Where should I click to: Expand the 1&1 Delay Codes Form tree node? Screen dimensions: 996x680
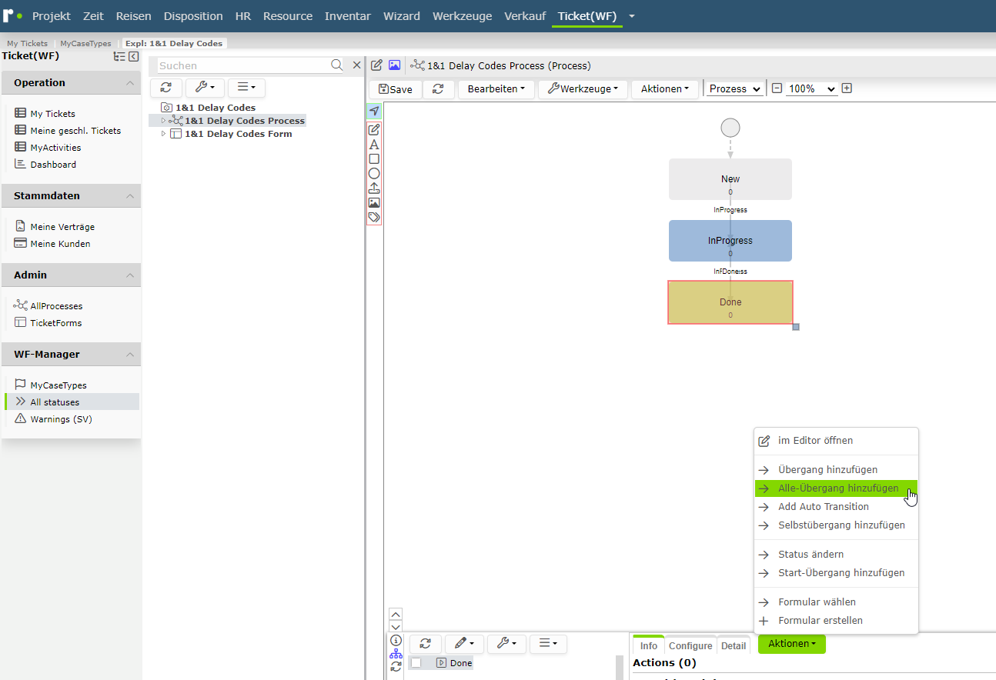pos(163,134)
